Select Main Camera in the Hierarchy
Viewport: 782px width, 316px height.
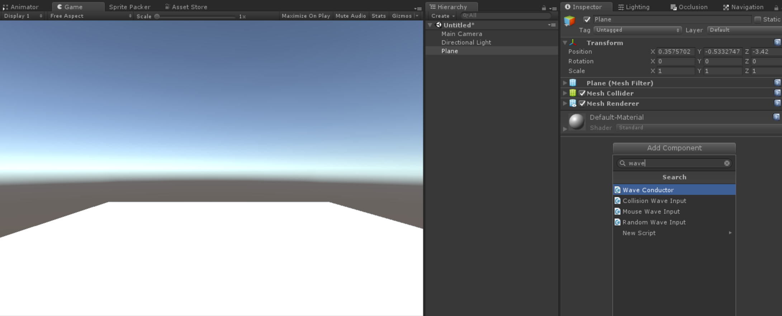click(x=461, y=34)
